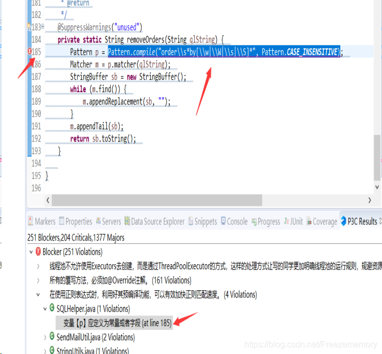Click the editor horizontal scrollbar thumb
Viewport: 382px width, 354px height.
157,200
